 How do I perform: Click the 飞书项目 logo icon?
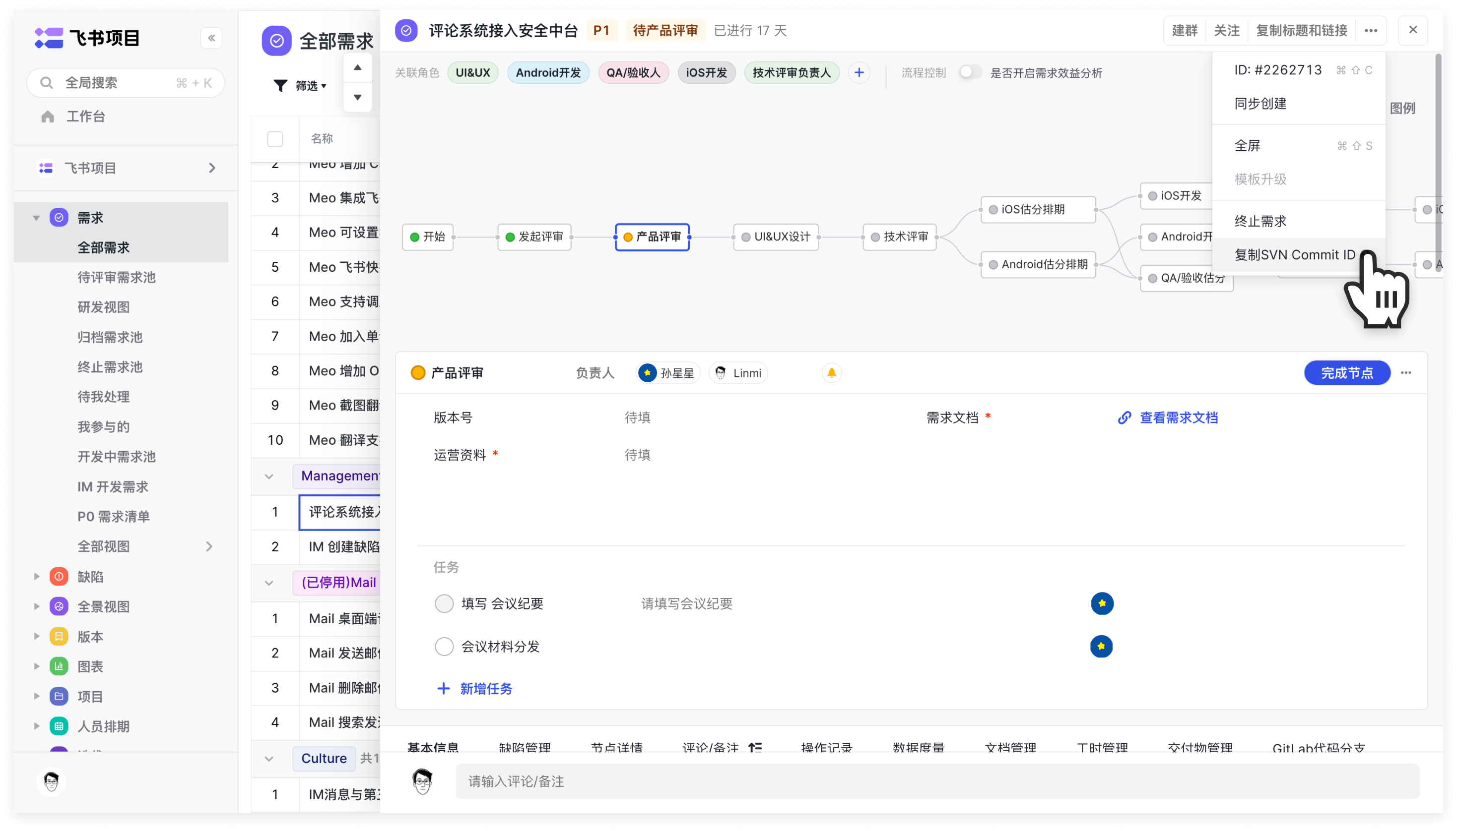pyautogui.click(x=49, y=38)
